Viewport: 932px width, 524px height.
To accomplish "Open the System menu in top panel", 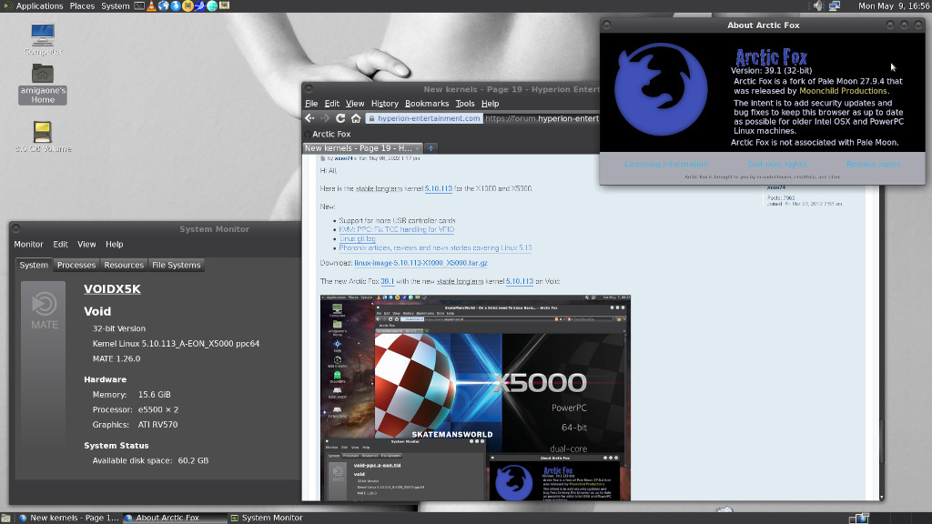I will coord(116,6).
